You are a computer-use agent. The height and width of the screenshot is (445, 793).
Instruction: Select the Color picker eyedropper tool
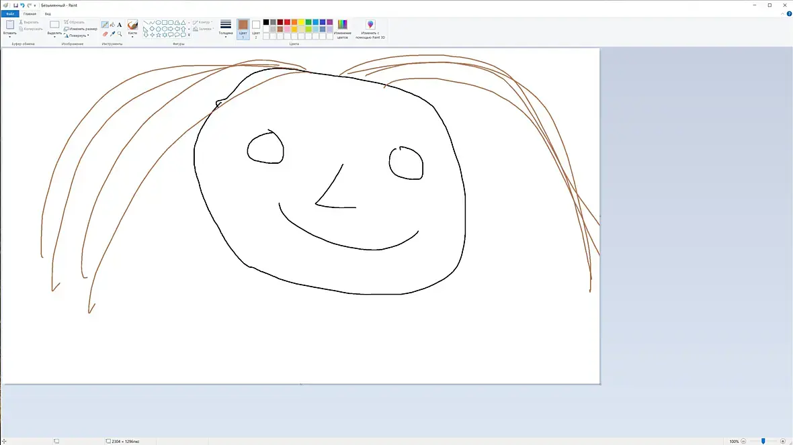pyautogui.click(x=112, y=34)
